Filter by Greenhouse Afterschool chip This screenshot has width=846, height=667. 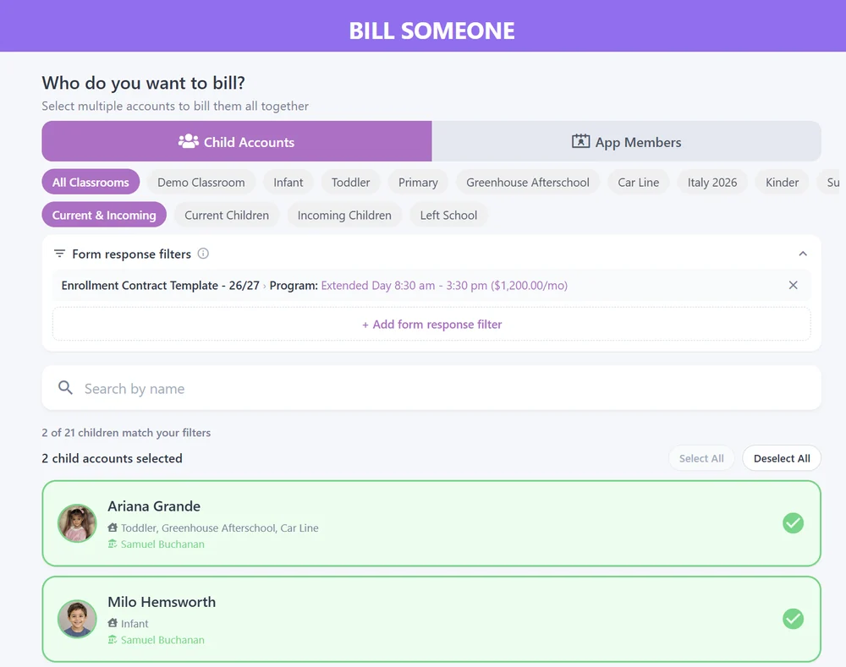528,183
